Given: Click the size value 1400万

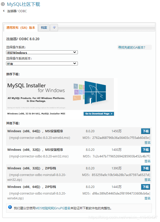Looking at the screenshot, I should [117, 150].
